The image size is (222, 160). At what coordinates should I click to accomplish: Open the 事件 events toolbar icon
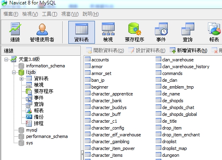click(161, 32)
